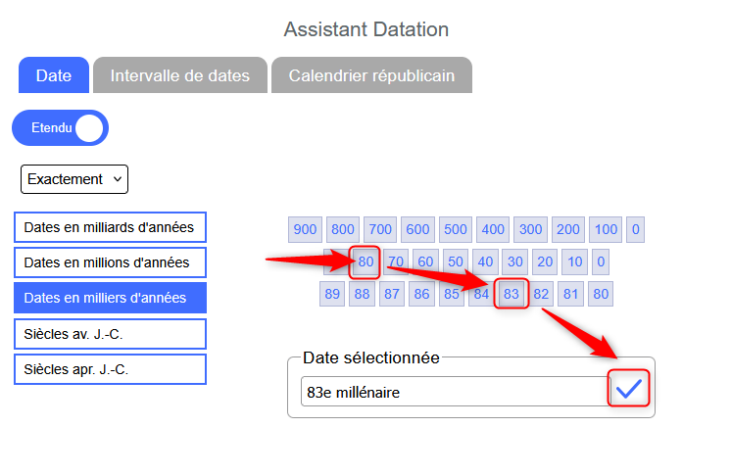Viewport: 731px width, 475px height.
Task: Click the Date sélectionnée text field
Action: [x=455, y=392]
